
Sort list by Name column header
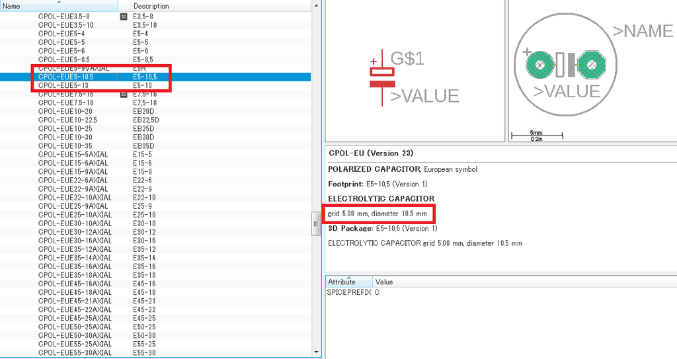pyautogui.click(x=59, y=5)
